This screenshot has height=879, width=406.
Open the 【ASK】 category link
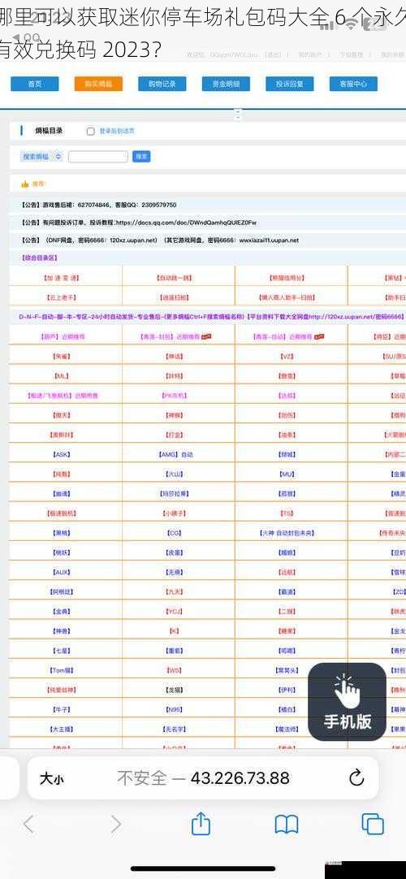62,455
